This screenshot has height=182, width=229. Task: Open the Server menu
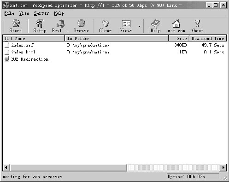41,13
